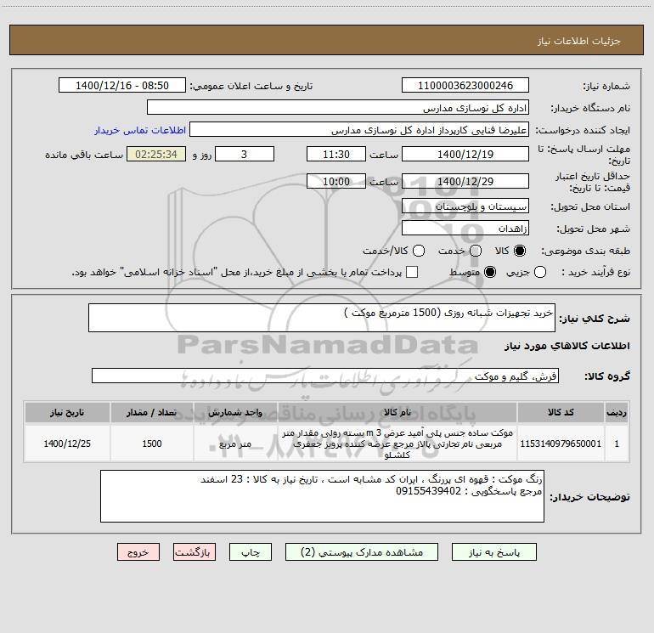The image size is (654, 633).
Task: Open the اطلاعات تماس خریدار link
Action: pyautogui.click(x=140, y=130)
